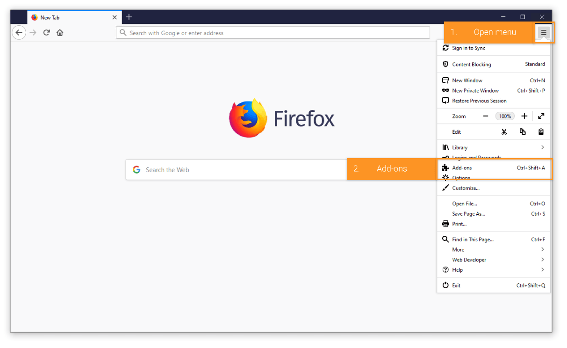This screenshot has width=567, height=348.
Task: Click the address bar search field
Action: [273, 33]
